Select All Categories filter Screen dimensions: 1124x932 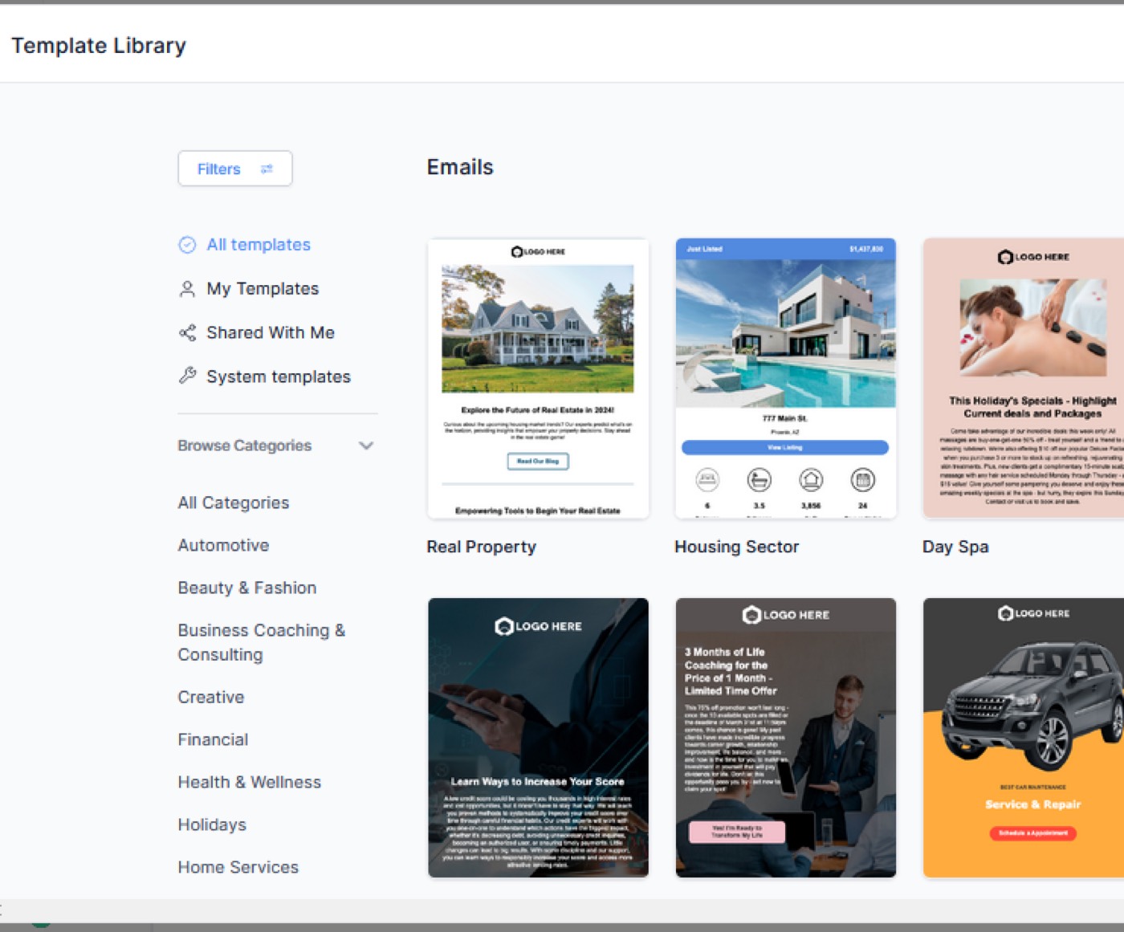(x=234, y=503)
